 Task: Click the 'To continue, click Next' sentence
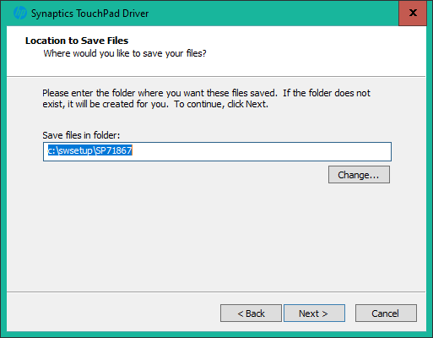pos(221,104)
